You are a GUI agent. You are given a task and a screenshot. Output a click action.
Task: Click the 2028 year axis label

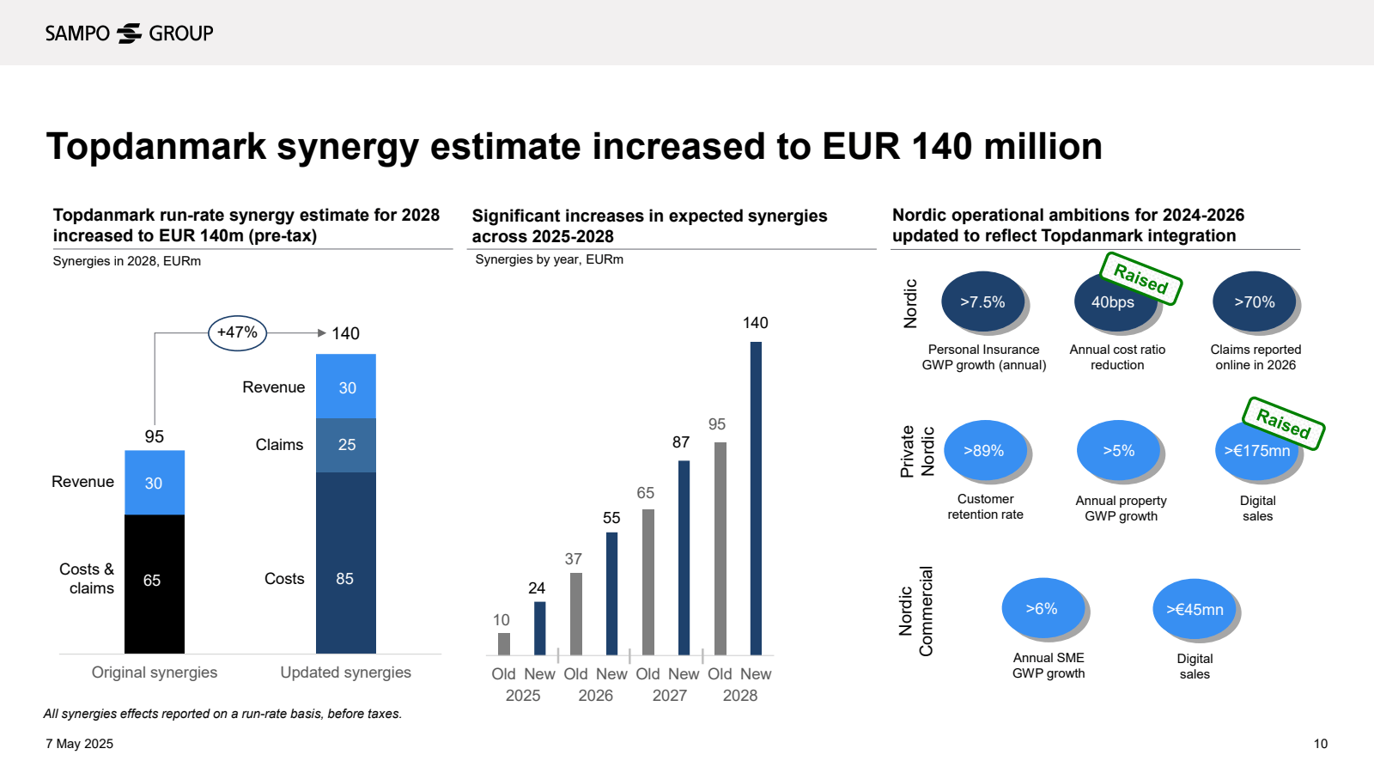[740, 696]
